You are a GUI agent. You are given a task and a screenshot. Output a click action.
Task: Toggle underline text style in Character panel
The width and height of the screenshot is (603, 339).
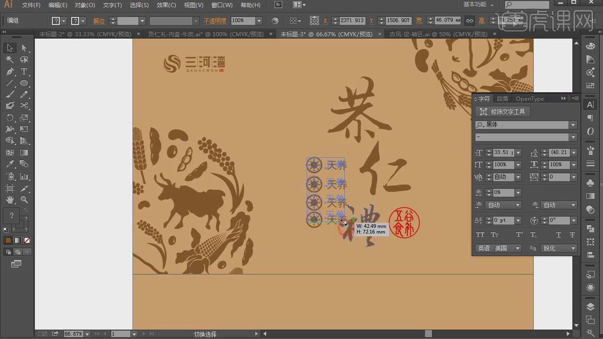click(559, 234)
